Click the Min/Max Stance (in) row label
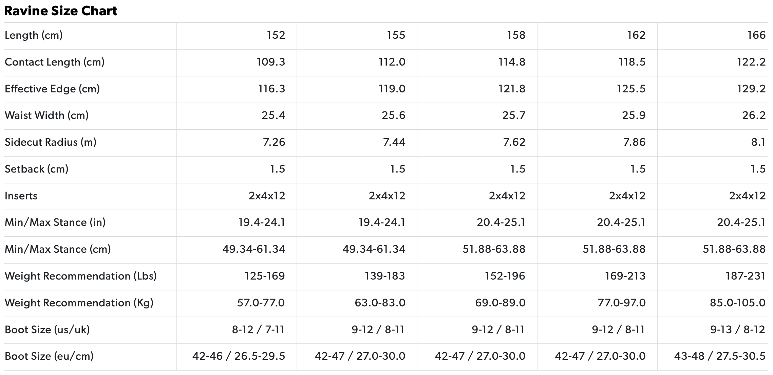Viewport: 773px width, 375px height. (x=55, y=222)
